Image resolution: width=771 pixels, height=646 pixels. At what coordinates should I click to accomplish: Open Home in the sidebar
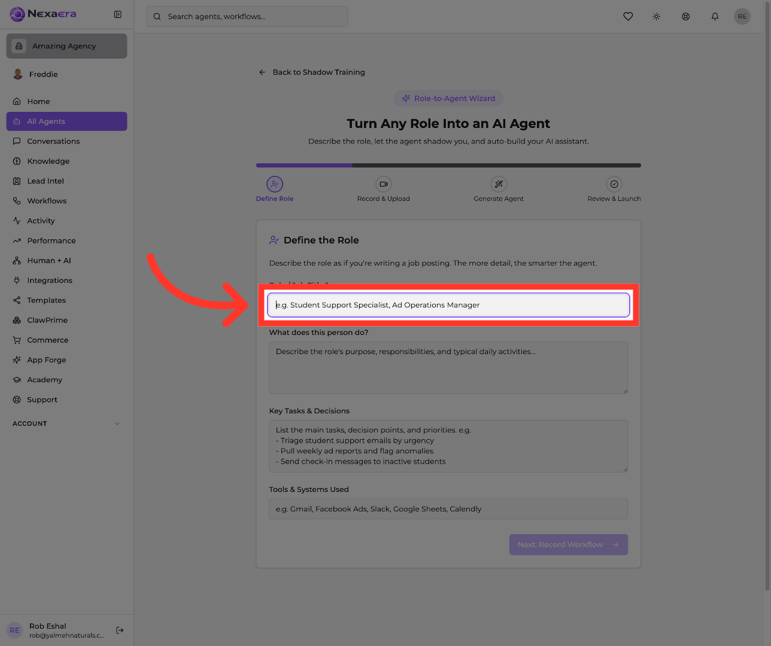(66, 102)
